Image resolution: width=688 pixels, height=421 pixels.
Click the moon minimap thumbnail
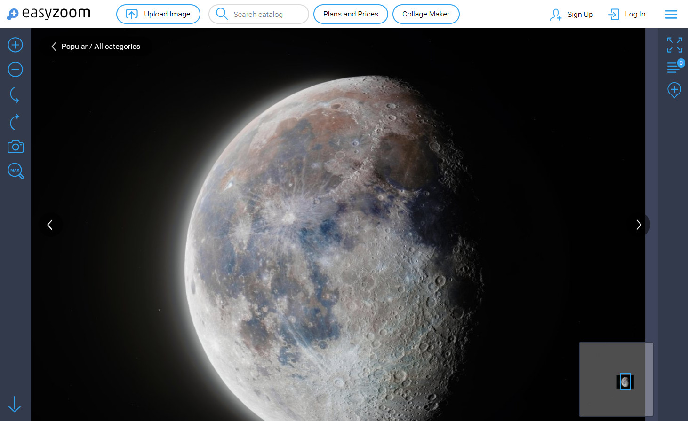(x=625, y=382)
